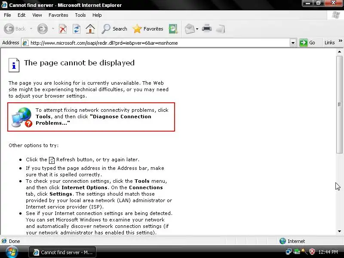Click the 12:44 PM system clock
The image size is (344, 258).
(x=328, y=252)
